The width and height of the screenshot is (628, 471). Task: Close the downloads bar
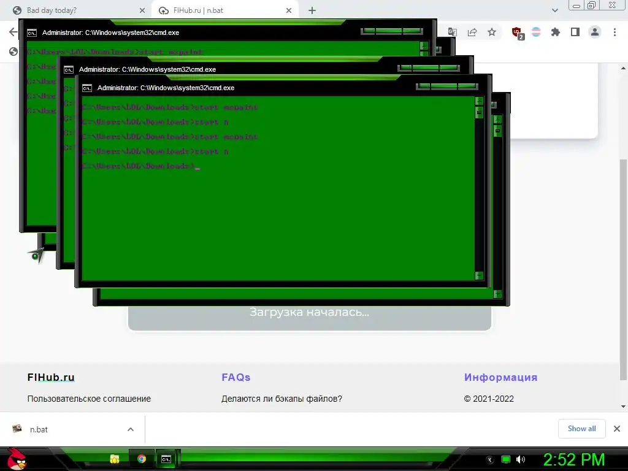[617, 429]
